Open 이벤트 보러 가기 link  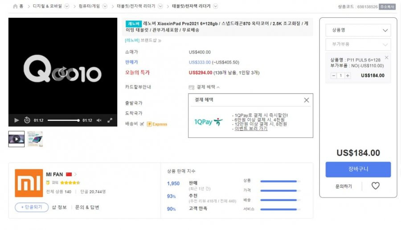[x=250, y=128]
